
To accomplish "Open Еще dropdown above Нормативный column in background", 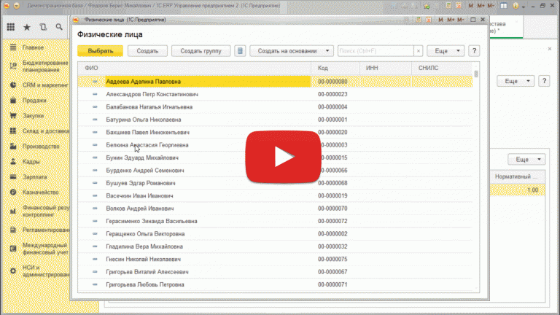I will [x=526, y=159].
